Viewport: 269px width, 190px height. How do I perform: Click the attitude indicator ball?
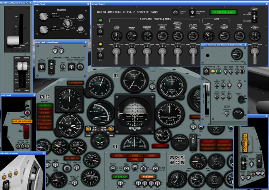pyautogui.click(x=134, y=113)
